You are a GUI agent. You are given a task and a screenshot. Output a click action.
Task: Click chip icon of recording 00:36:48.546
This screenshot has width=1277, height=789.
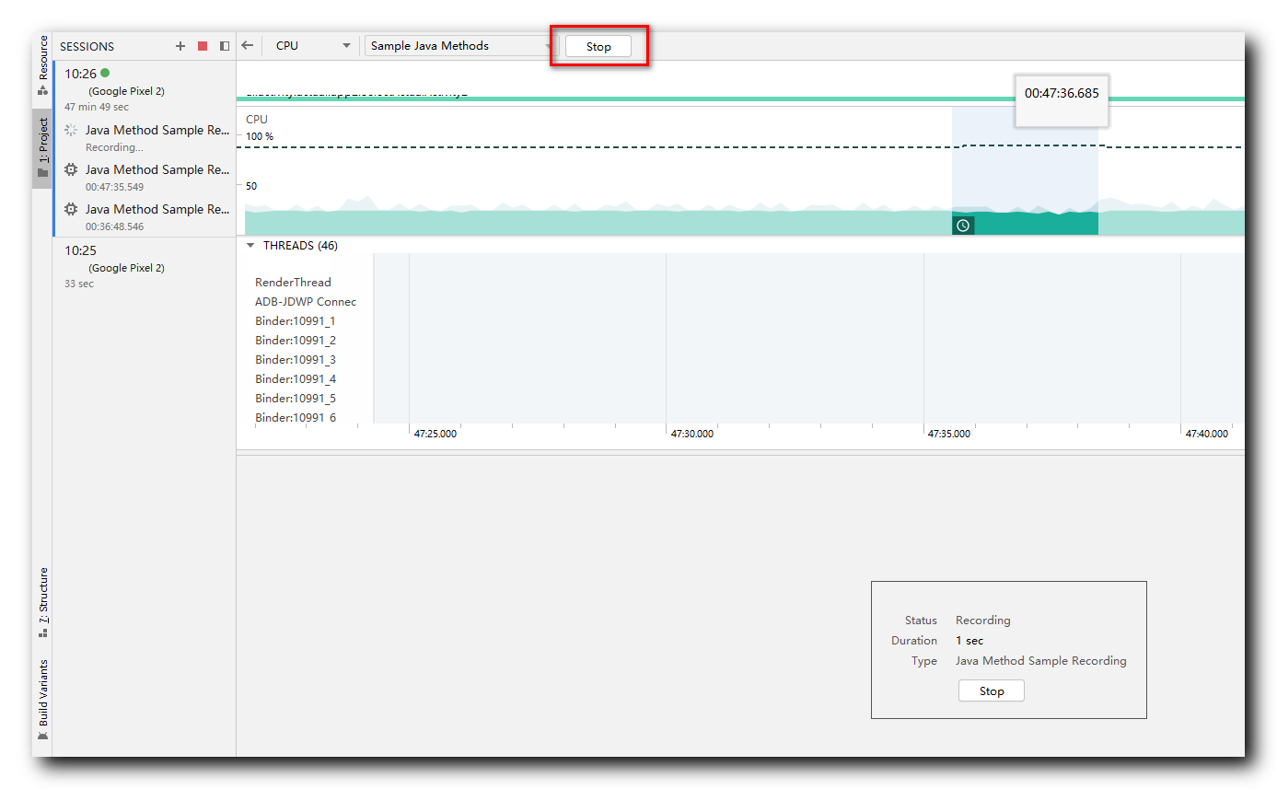coord(71,210)
